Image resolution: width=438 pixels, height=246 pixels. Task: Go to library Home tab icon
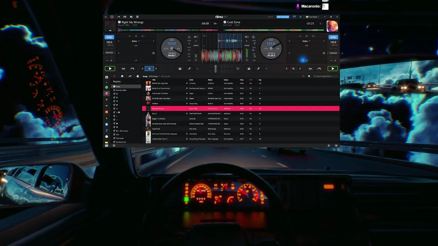coord(122,76)
